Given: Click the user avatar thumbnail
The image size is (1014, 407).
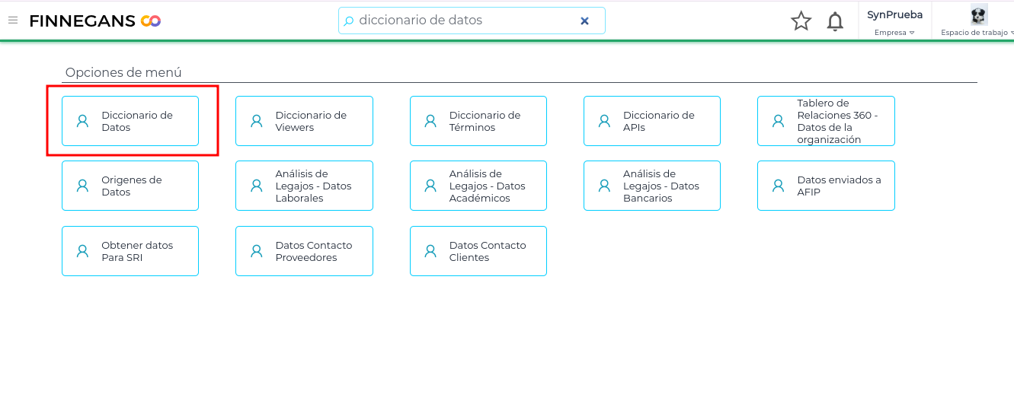Looking at the screenshot, I should pos(978,15).
